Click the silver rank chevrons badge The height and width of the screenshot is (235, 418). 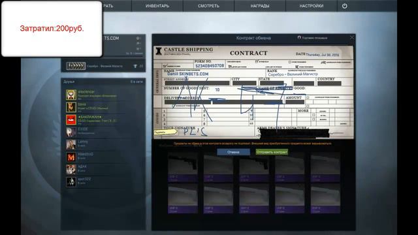76,66
